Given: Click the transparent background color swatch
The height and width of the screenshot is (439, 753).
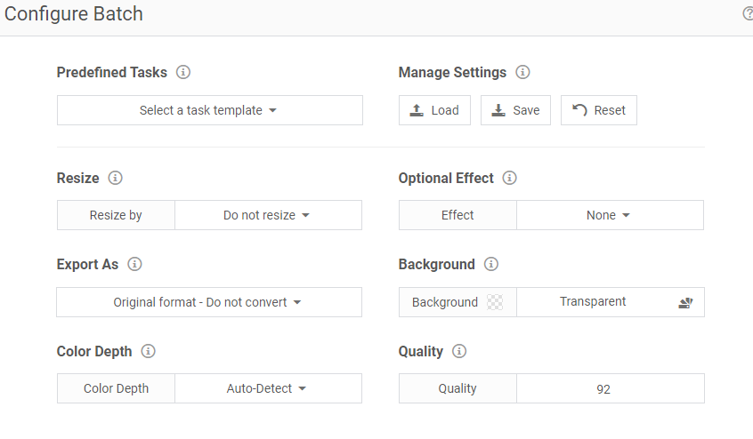Looking at the screenshot, I should tap(495, 302).
